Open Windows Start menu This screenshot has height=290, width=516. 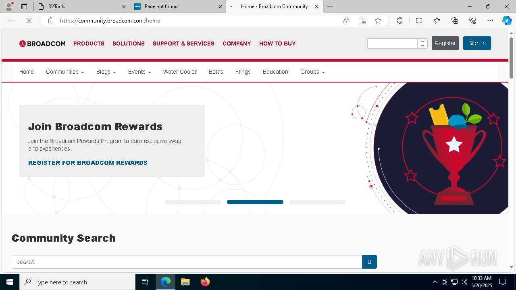point(10,282)
